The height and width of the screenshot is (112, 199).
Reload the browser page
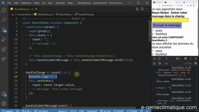(160, 6)
